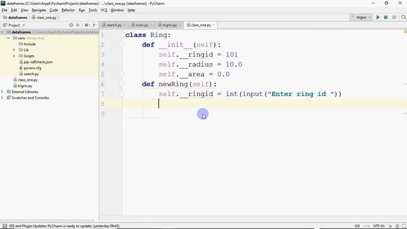Collapse all with the Project panel icon

pyautogui.click(x=78, y=25)
